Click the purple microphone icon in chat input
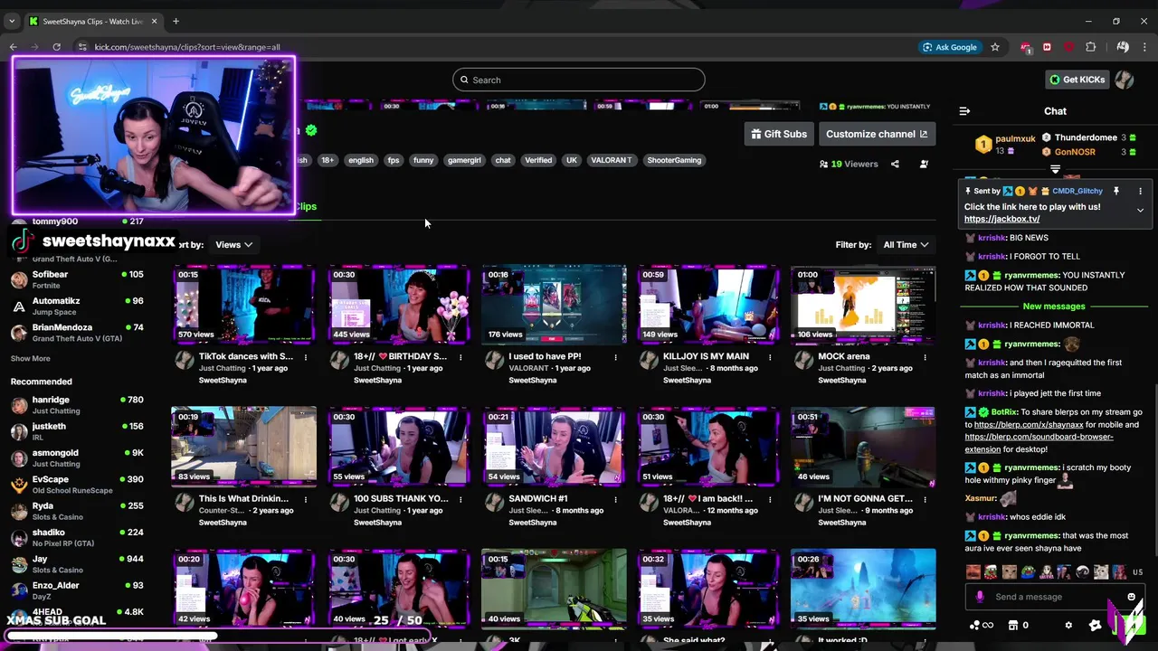The width and height of the screenshot is (1158, 651). [x=980, y=597]
